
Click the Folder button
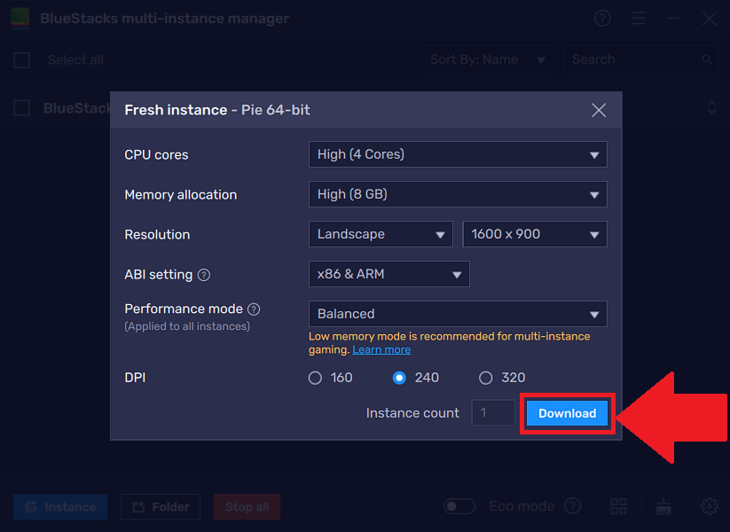pyautogui.click(x=161, y=507)
